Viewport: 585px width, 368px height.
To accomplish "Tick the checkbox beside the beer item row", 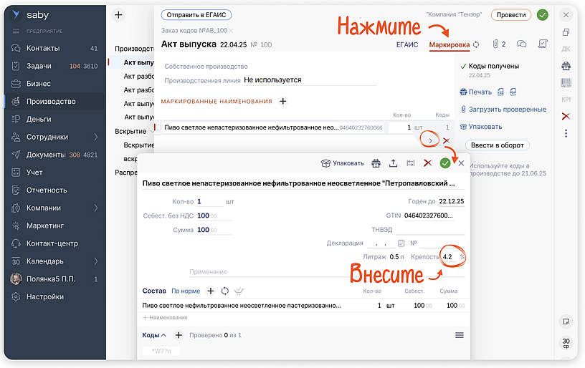I will [x=158, y=127].
